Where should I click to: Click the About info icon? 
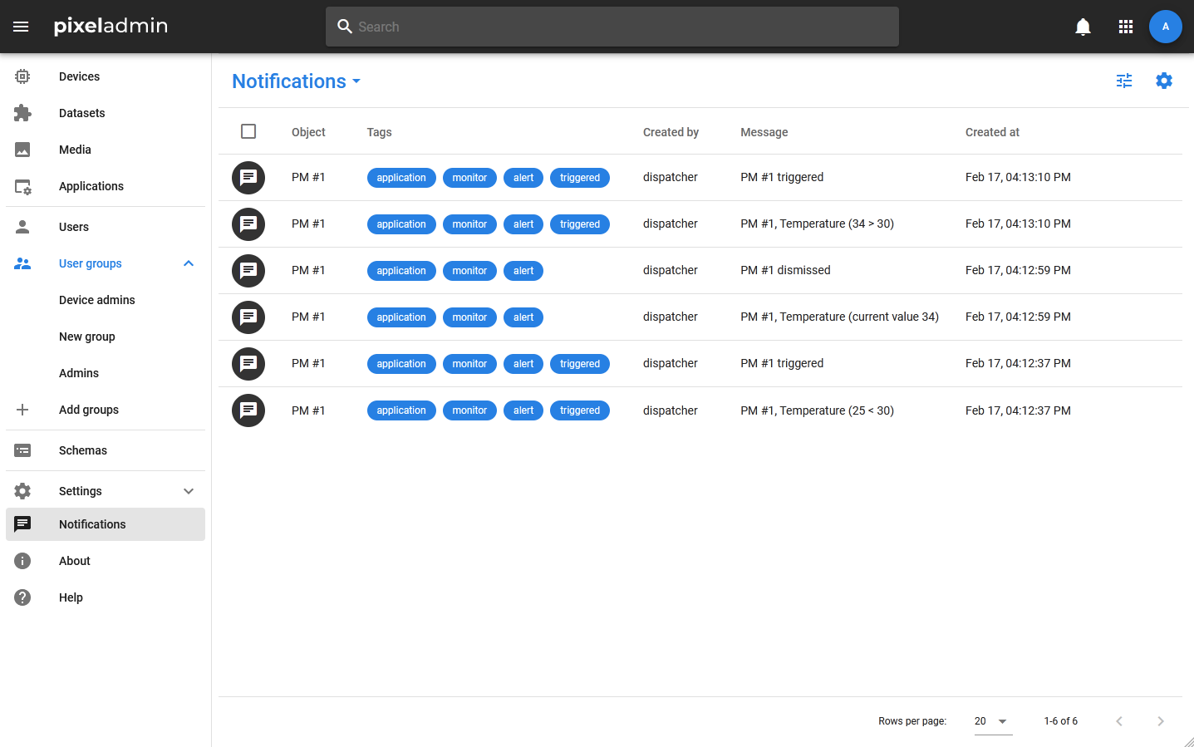(x=22, y=561)
